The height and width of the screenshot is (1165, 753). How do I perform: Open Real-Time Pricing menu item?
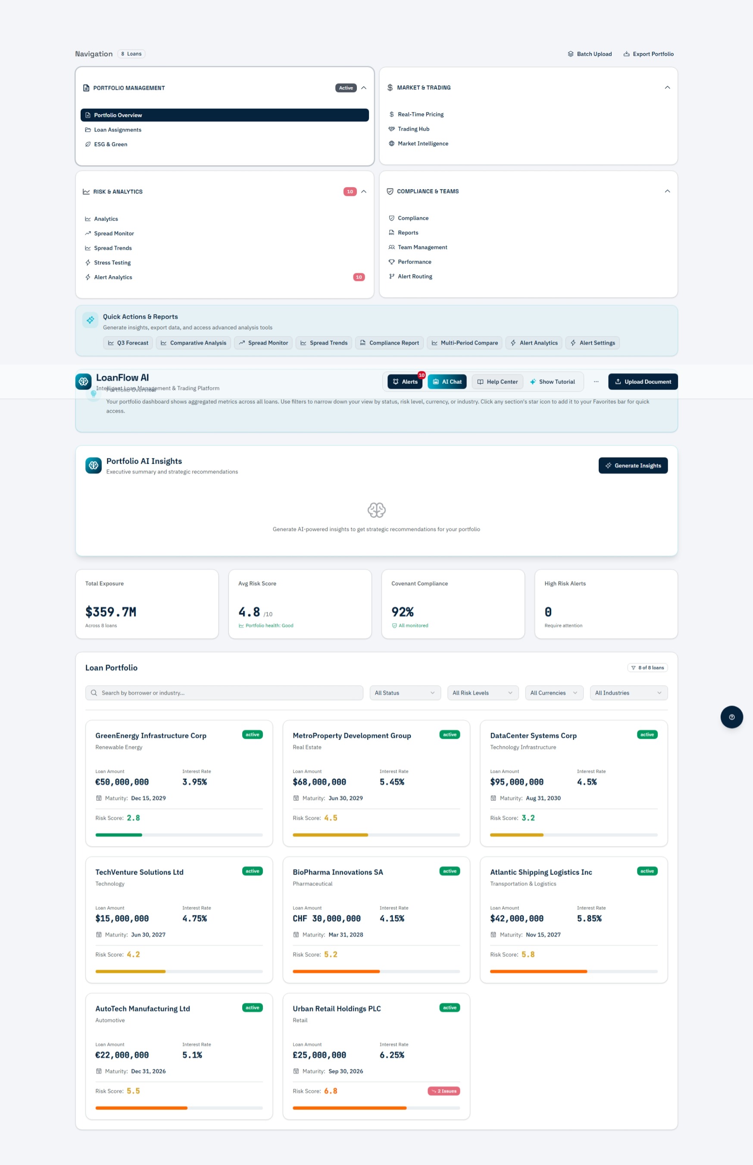[x=528, y=114]
